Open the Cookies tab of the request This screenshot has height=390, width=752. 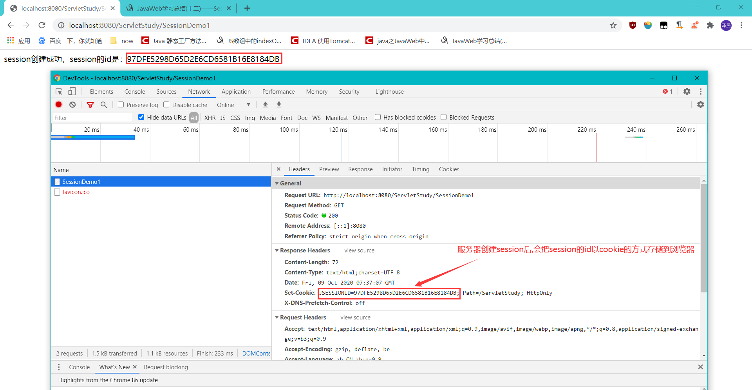449,169
